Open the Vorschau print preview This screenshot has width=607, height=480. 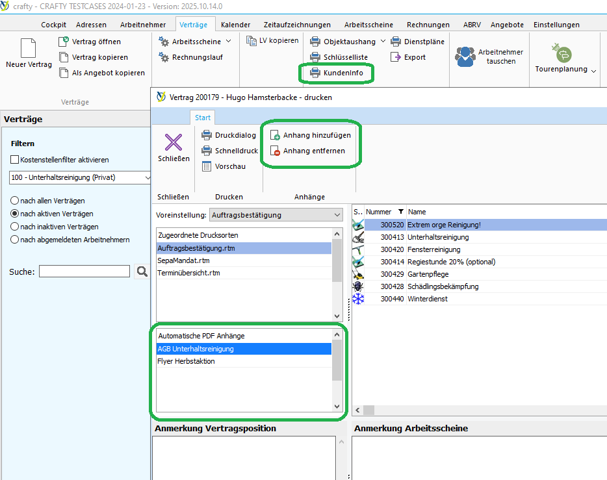(x=207, y=166)
